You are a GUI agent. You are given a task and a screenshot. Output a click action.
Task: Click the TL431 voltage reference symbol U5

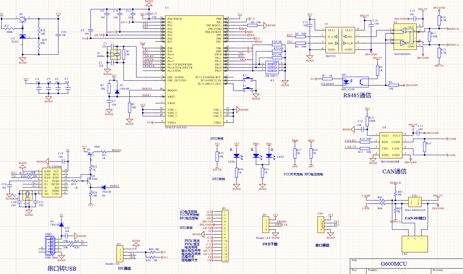point(23,36)
